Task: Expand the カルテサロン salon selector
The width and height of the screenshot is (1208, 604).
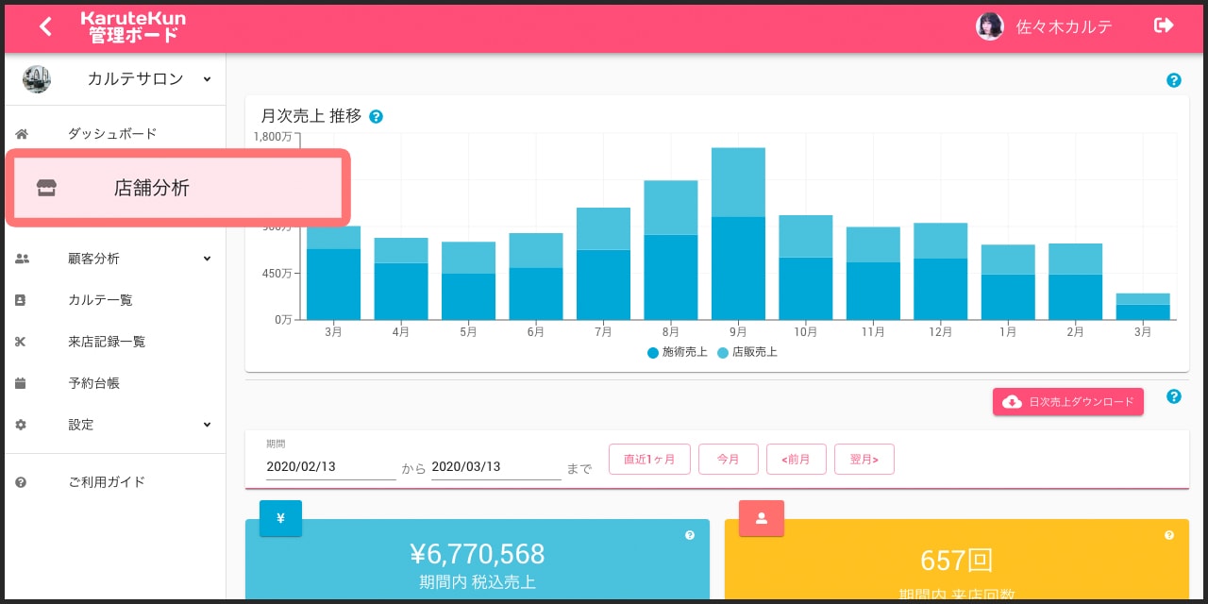Action: tap(207, 79)
